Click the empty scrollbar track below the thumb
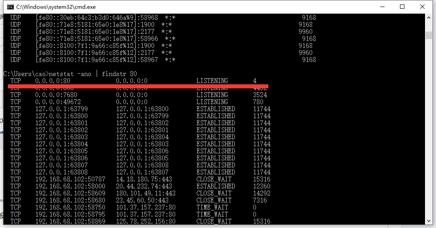Screen dimensions: 436x228 click(x=429, y=132)
